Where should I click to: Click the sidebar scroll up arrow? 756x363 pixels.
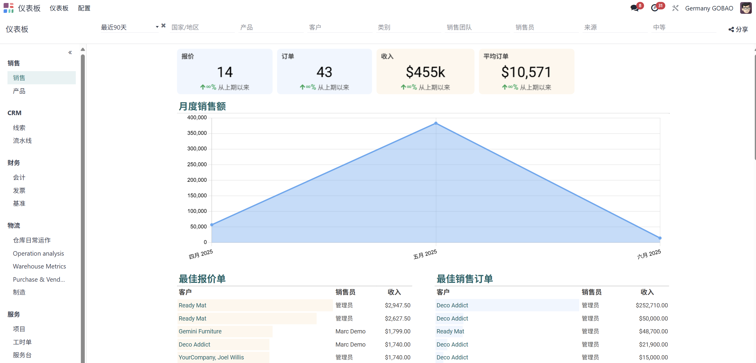point(83,49)
